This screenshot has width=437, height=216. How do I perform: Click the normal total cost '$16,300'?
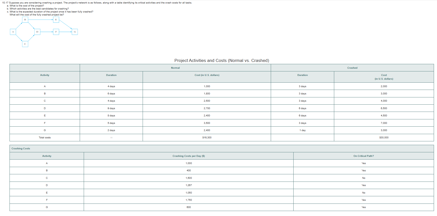(207, 138)
